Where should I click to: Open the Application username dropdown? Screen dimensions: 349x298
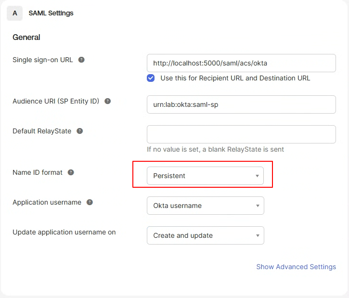click(x=206, y=206)
